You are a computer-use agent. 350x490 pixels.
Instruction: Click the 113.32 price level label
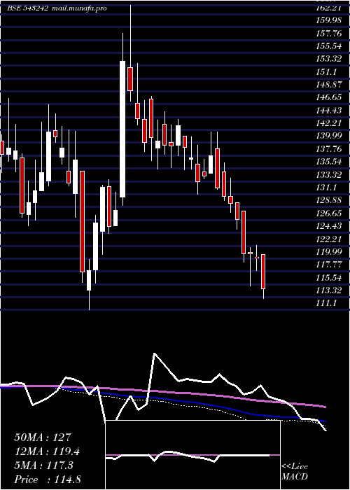point(328,290)
